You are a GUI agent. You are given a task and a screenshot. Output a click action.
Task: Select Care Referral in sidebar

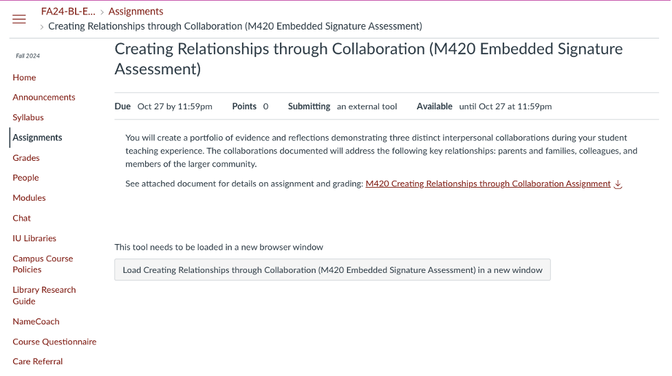tap(38, 362)
